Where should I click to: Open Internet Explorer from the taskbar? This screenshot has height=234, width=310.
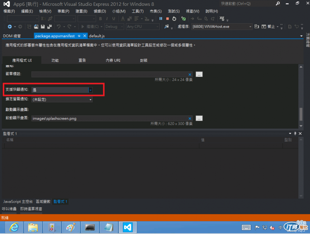click(x=14, y=227)
